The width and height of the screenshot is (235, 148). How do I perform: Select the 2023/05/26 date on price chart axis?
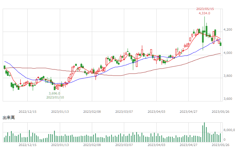tap(221, 112)
